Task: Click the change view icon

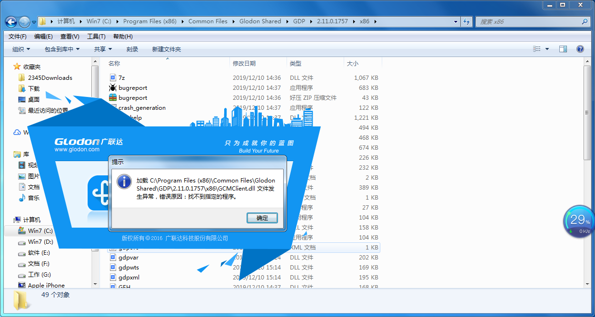Action: 537,49
